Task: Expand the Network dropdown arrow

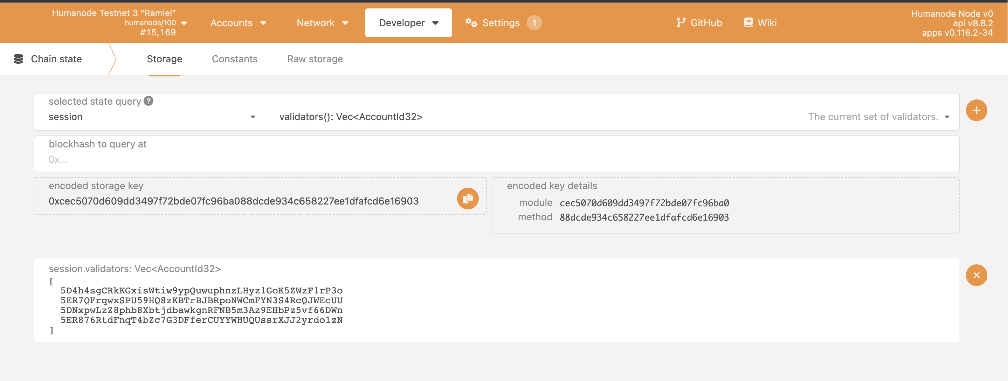Action: click(x=345, y=23)
